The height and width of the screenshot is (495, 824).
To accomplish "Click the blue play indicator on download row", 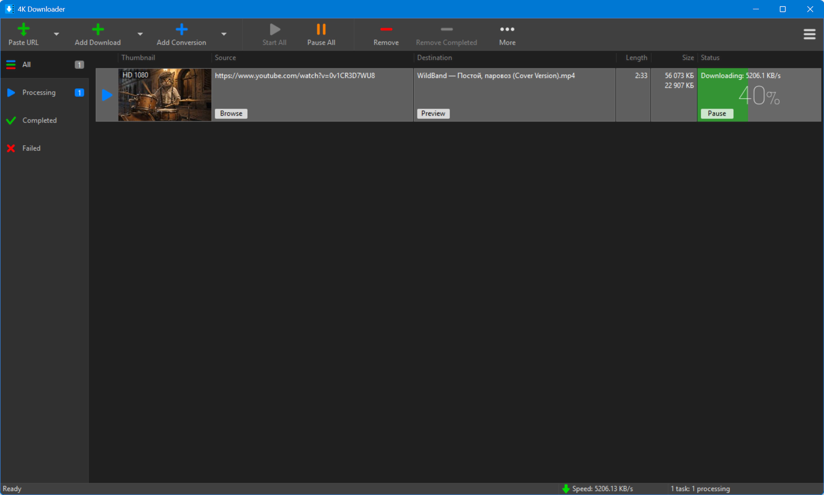I will (x=107, y=95).
